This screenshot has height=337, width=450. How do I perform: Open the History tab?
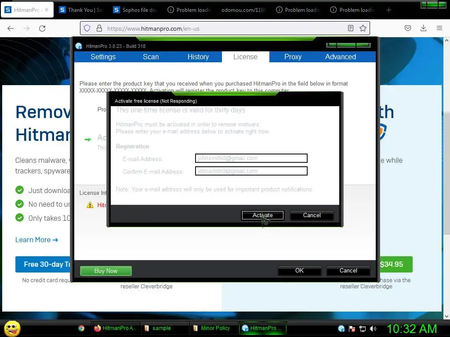(198, 57)
